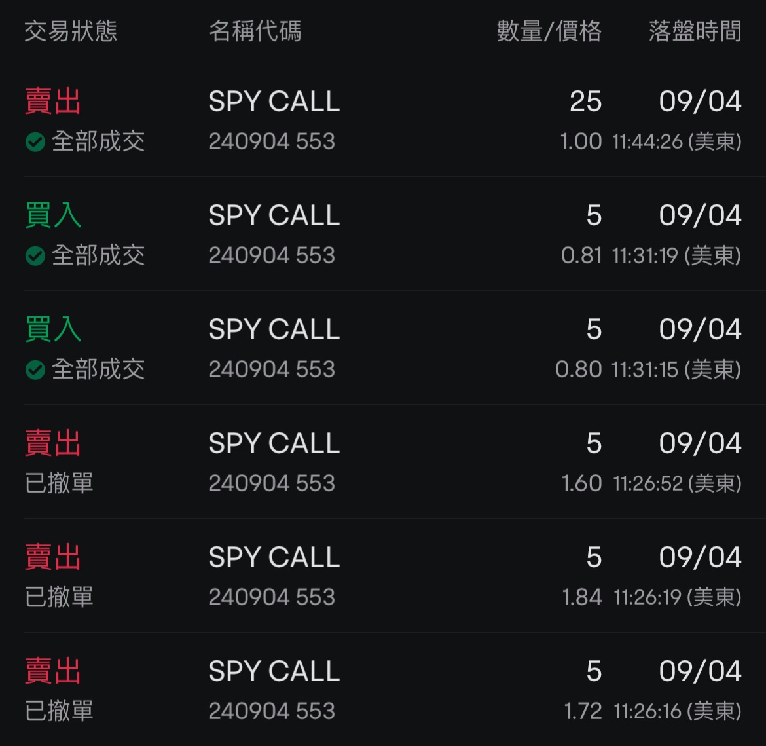Screen dimensions: 766x746
Task: Sort by the 落盤時間 column header
Action: 695,31
